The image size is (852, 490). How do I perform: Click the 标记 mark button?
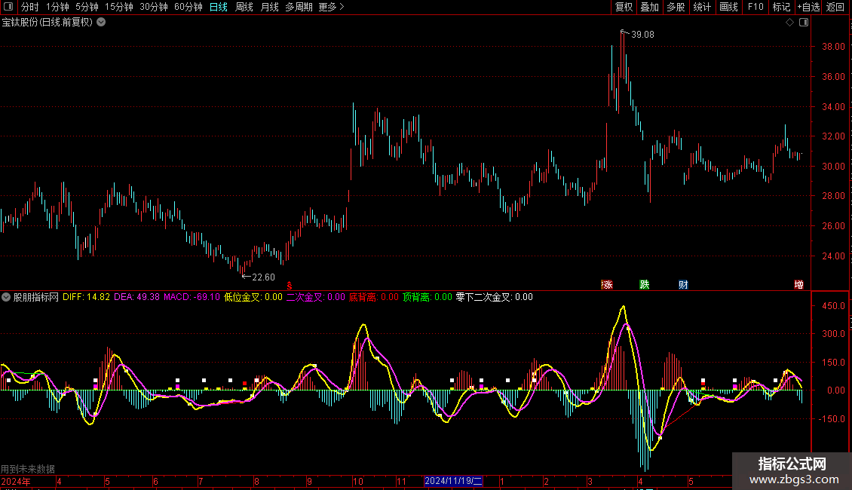[x=781, y=7]
